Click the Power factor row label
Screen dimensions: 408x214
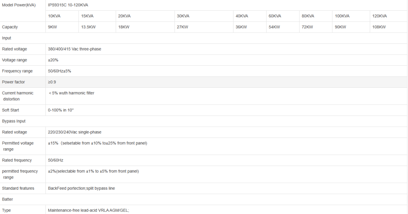coord(14,82)
